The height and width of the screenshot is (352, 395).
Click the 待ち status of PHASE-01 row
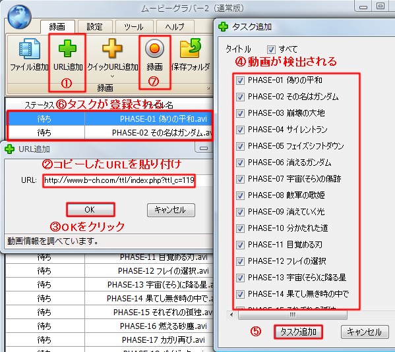44,118
